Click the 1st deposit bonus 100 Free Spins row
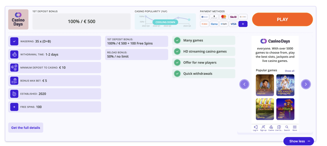 tap(137, 41)
